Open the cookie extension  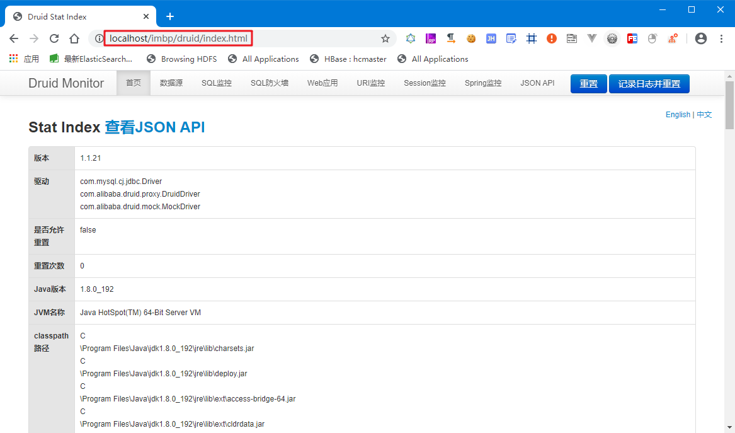pyautogui.click(x=471, y=38)
